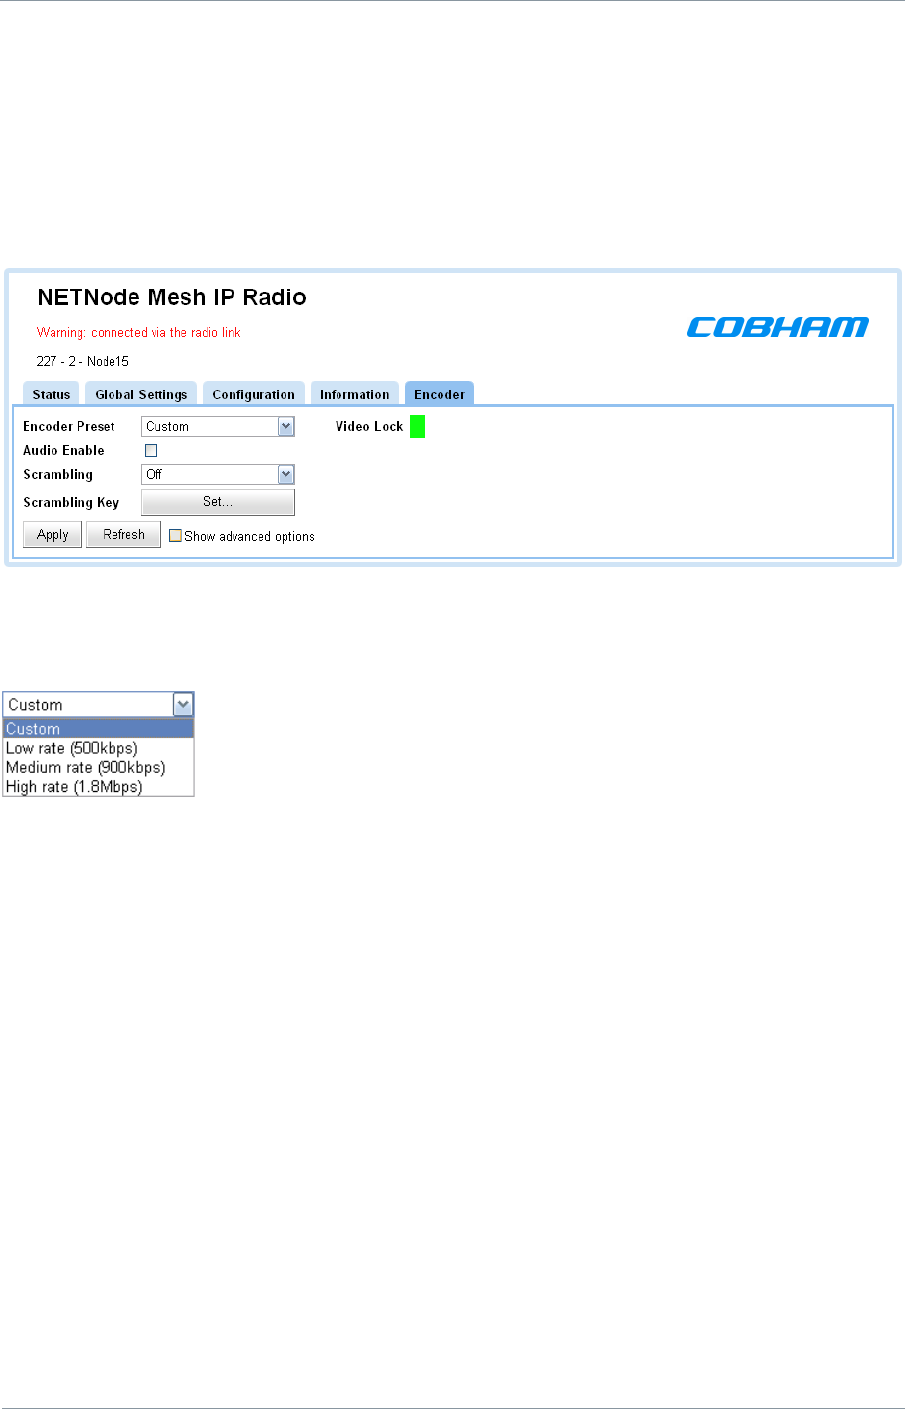905x1409 pixels.
Task: Click the '227 - 2 - Node15' text
Action: point(83,361)
